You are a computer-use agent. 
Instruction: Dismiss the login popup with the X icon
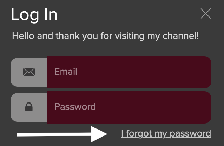206,13
